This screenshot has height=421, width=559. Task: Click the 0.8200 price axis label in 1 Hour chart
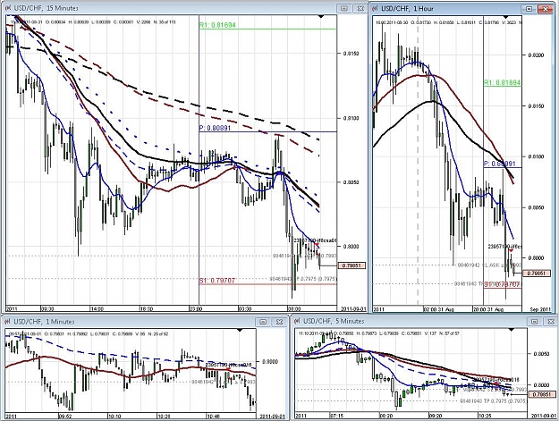pos(536,55)
